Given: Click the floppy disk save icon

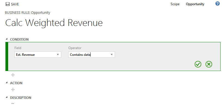Looking at the screenshot, I should click(x=8, y=4).
